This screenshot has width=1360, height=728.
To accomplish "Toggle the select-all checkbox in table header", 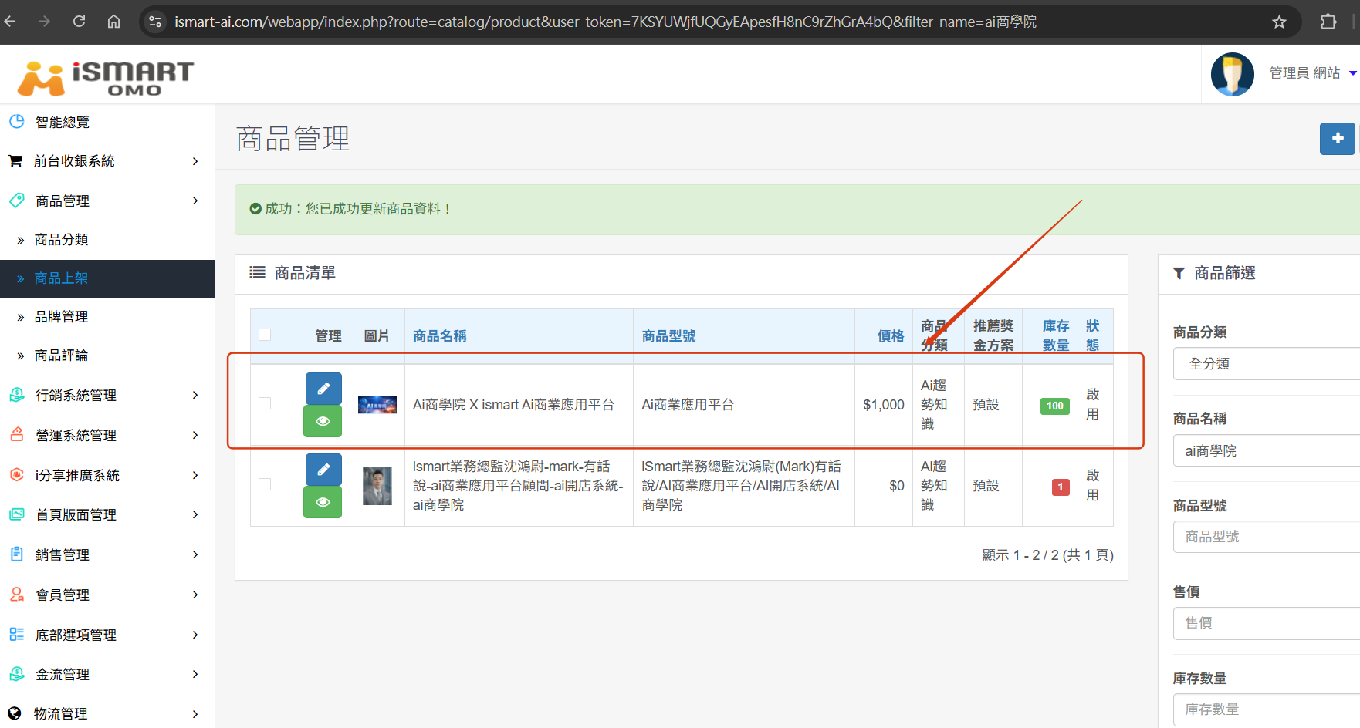I will tap(265, 335).
